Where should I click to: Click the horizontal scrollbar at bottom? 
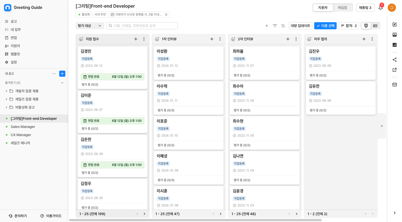pyautogui.click(x=195, y=220)
